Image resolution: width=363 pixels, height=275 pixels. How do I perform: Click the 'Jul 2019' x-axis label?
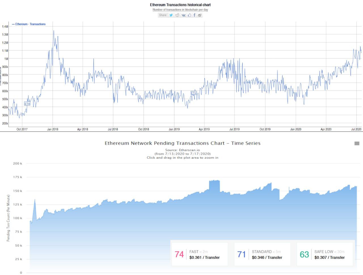pyautogui.click(x=234, y=129)
